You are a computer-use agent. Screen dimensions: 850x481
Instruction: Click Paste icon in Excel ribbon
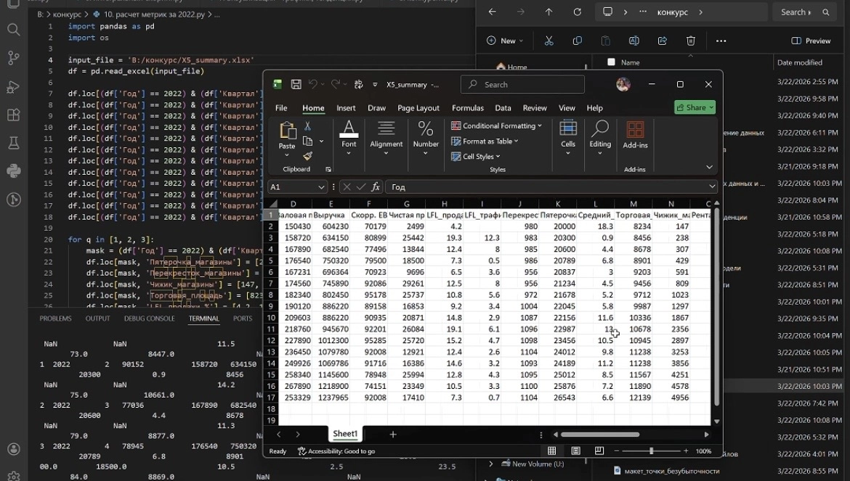tap(287, 131)
